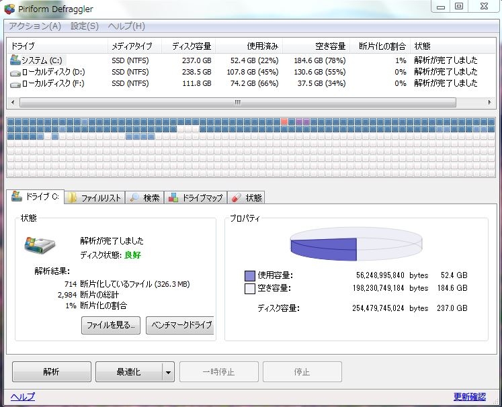Click the メディアタイプ column header
502x407 pixels.
click(x=134, y=46)
